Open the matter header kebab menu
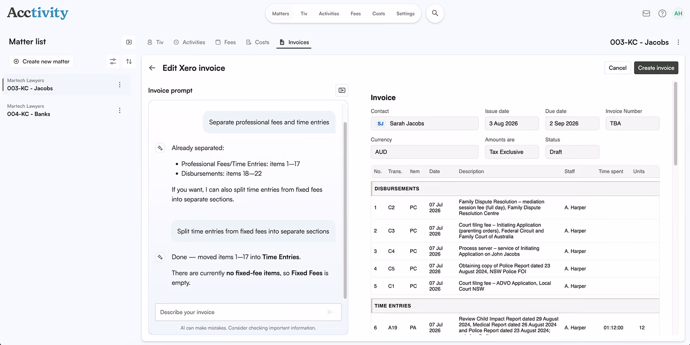690x345 pixels. (x=678, y=42)
